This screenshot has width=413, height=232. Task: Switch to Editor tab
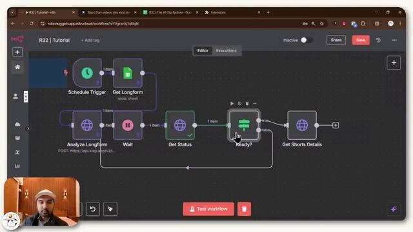(203, 50)
